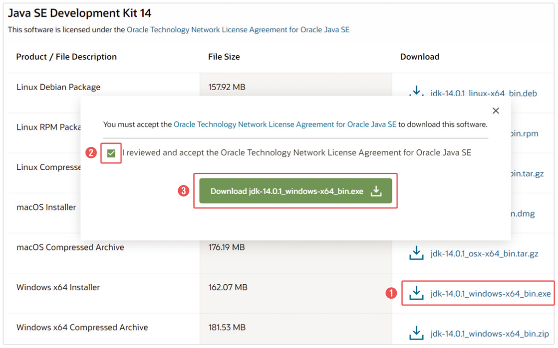Click the download icon for osx-x64_bin.tar.gz
This screenshot has width=558, height=348.
tap(416, 253)
